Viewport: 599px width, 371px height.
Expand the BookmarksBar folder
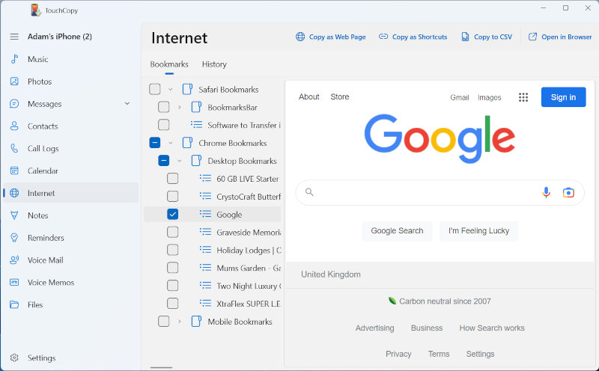click(x=180, y=107)
